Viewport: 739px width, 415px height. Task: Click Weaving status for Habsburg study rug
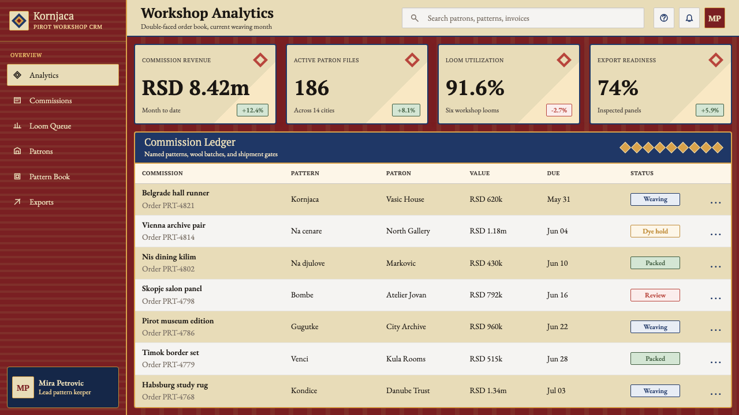[x=655, y=391]
